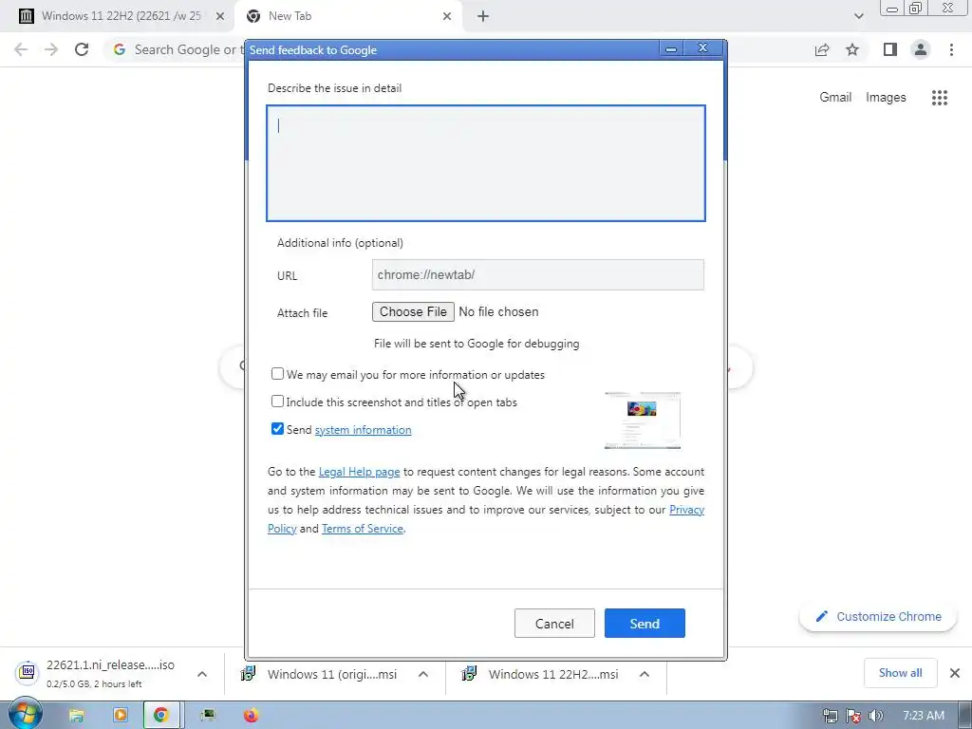Expand options for the iso download
The image size is (972, 729).
(x=202, y=674)
